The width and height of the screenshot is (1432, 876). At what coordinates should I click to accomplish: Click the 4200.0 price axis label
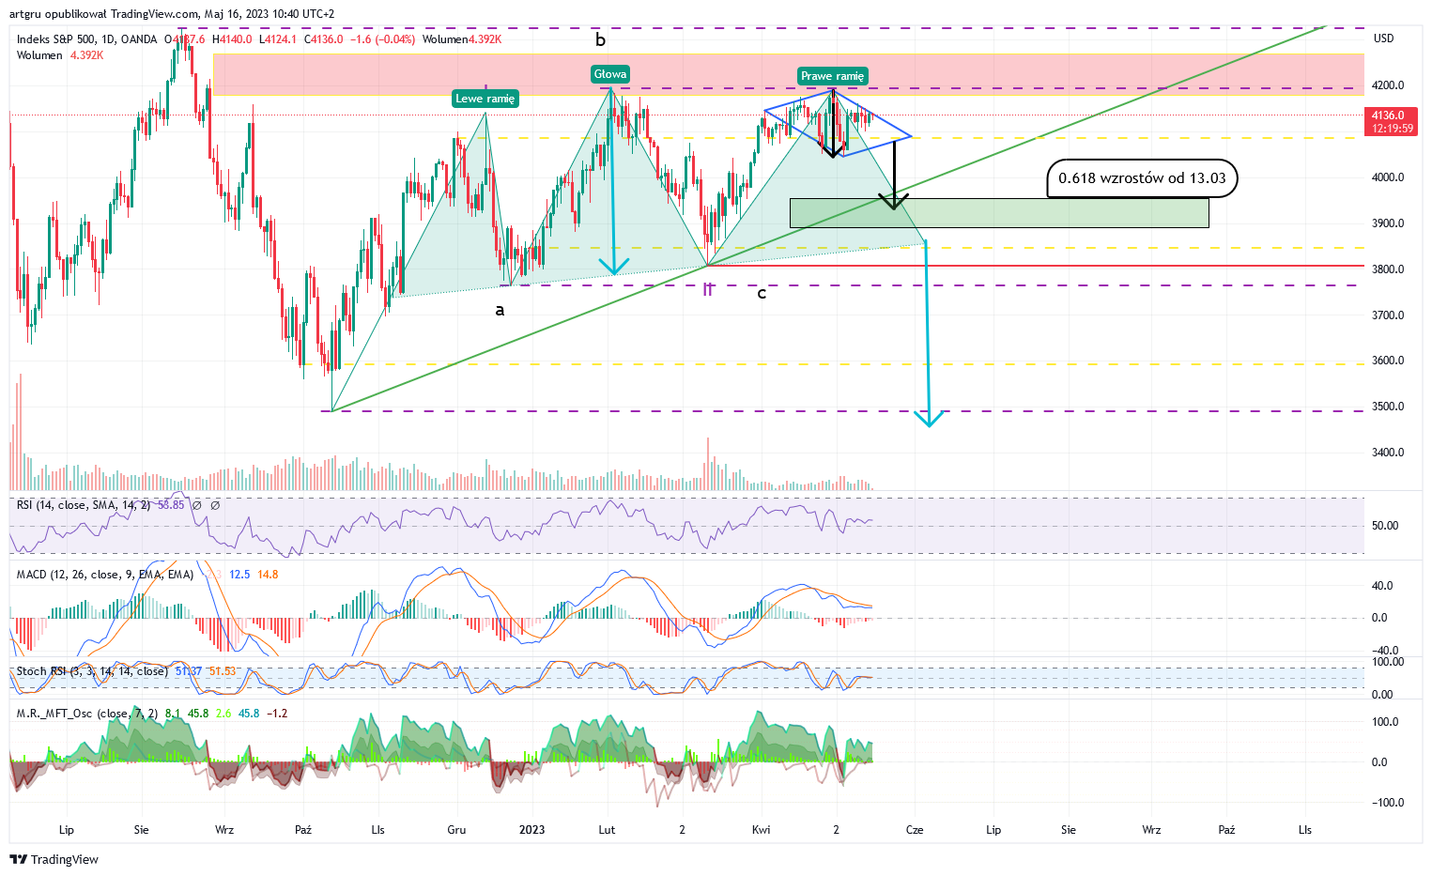1388,85
